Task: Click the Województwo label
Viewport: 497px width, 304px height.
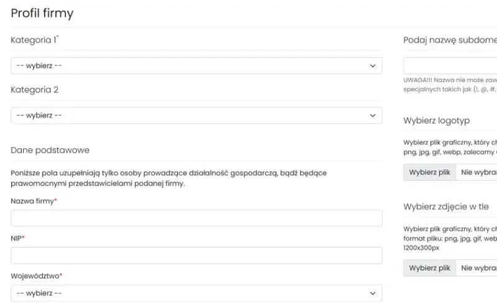Action: (x=35, y=276)
